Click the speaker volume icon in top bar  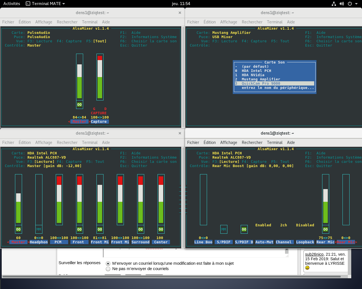[x=342, y=4]
